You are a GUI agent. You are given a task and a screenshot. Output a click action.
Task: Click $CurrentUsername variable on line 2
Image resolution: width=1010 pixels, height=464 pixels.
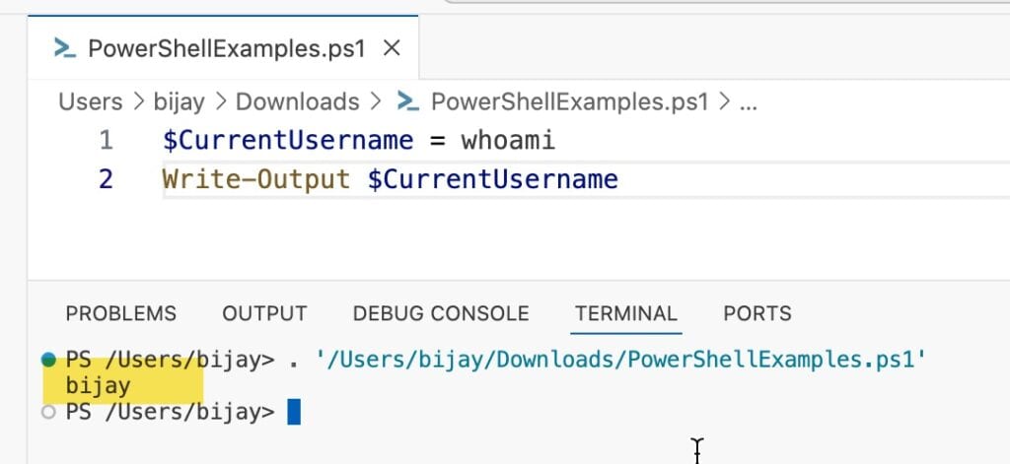click(493, 179)
